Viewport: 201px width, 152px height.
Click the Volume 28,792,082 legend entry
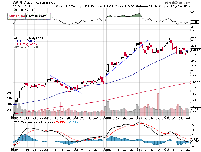point(29,47)
